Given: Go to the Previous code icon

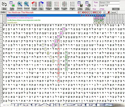Looking at the screenshot, I should click(x=34, y=4).
